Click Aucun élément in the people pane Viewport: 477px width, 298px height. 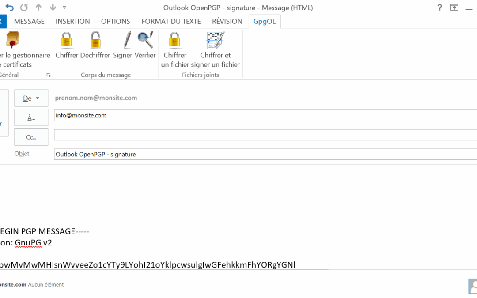tap(46, 285)
